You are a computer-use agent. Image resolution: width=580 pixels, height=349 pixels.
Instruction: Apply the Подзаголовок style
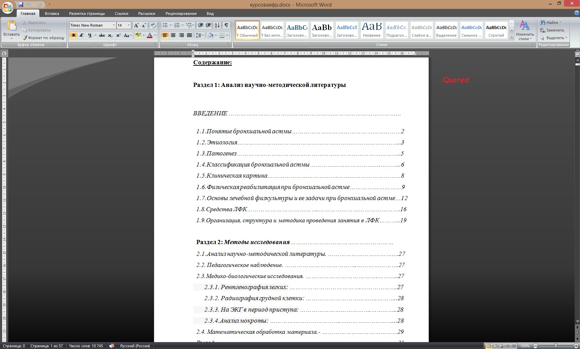click(x=396, y=30)
